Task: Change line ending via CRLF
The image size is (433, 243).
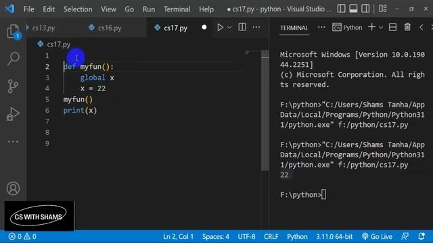Action: pyautogui.click(x=271, y=236)
